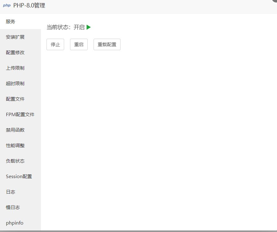Open Session配置 tab
Screen dimensions: 277x232
pos(20,177)
